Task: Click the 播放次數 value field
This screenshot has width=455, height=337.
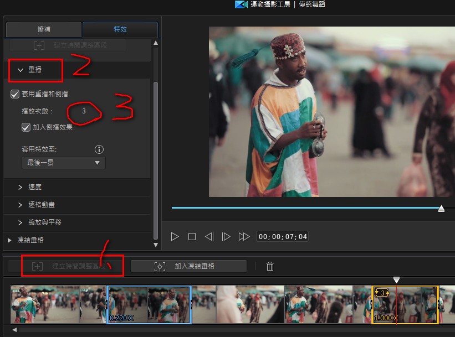Action: tap(84, 111)
